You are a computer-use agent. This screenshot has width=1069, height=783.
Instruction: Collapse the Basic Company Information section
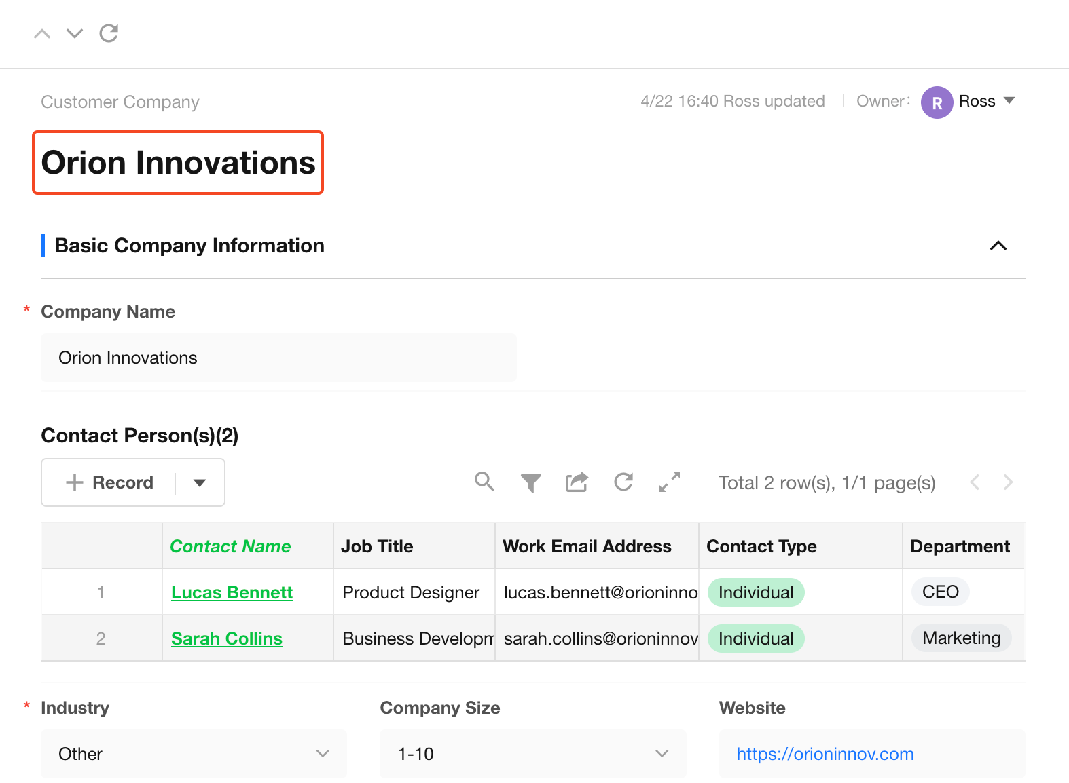tap(998, 246)
